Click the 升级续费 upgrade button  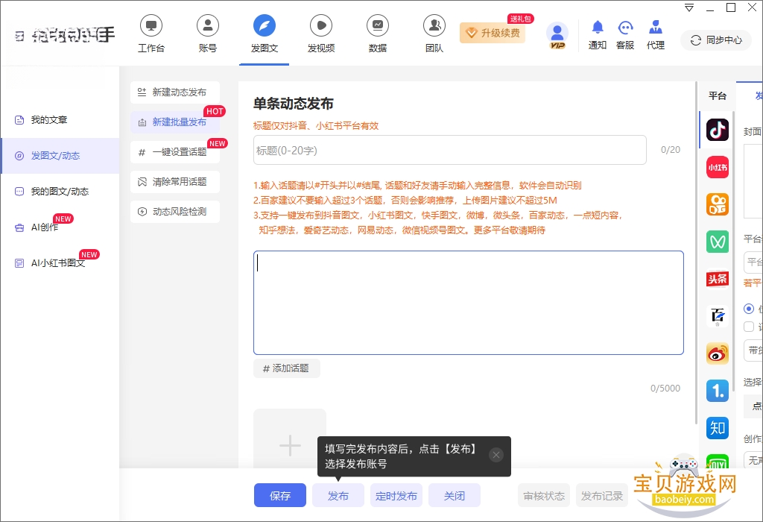coord(493,33)
